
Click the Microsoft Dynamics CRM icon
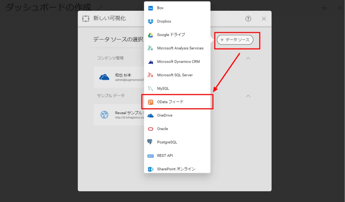[151, 62]
